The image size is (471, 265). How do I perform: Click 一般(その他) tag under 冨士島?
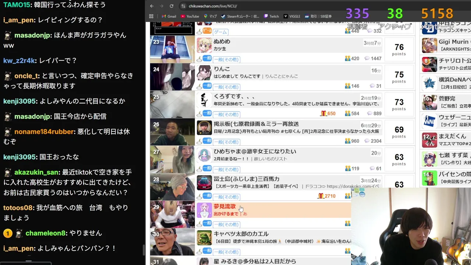point(226,197)
